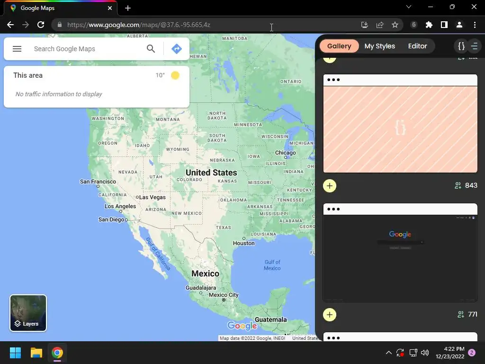Open options dots above dark Google card
This screenshot has height=364, width=485.
tap(333, 209)
